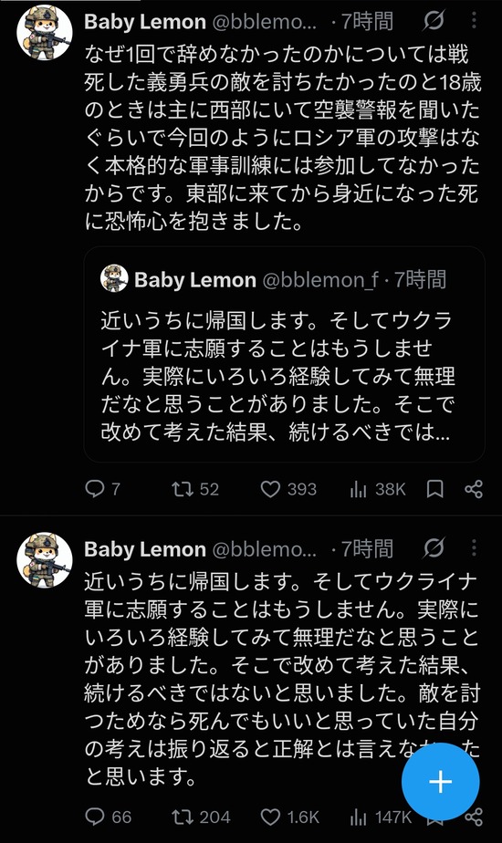Open Baby Lemon's avatar on the second tweet

click(x=45, y=559)
